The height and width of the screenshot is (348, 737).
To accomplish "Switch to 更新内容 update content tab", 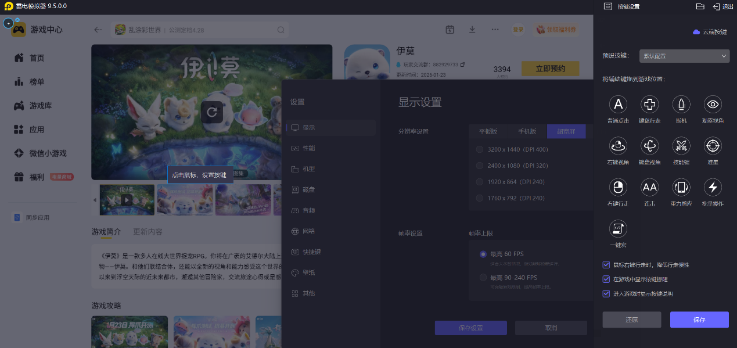I will click(148, 232).
